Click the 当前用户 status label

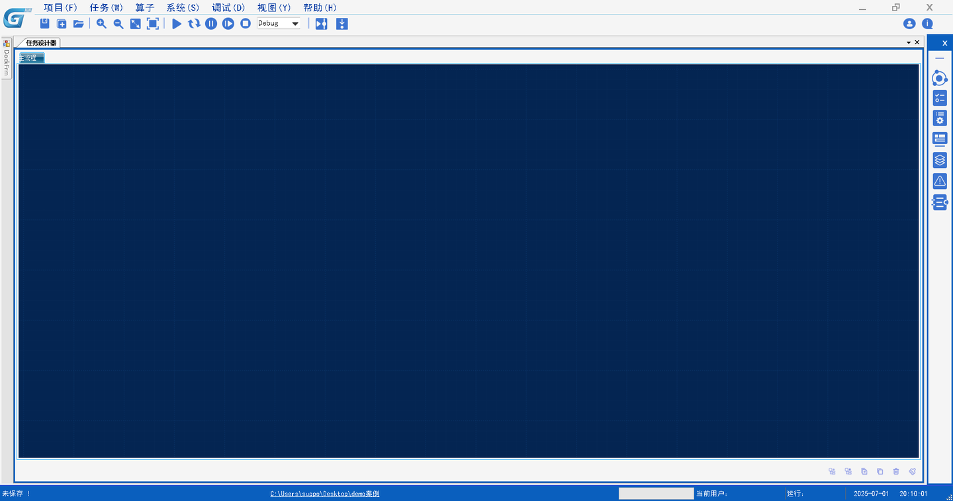[x=712, y=494]
